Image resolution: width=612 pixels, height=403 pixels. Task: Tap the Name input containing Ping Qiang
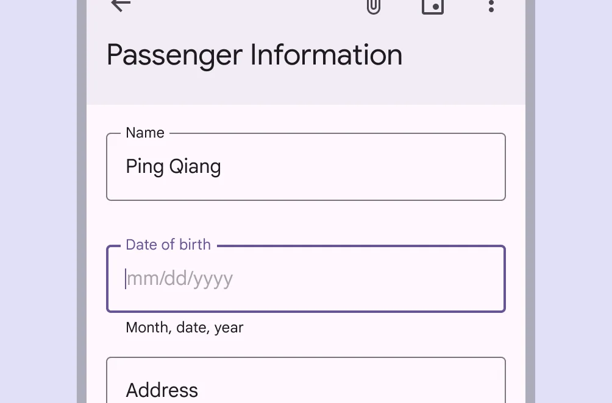305,166
